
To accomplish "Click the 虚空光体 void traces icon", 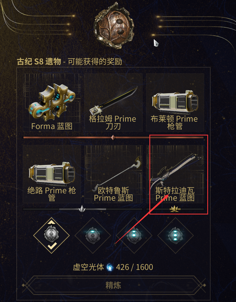I will click(x=110, y=267).
